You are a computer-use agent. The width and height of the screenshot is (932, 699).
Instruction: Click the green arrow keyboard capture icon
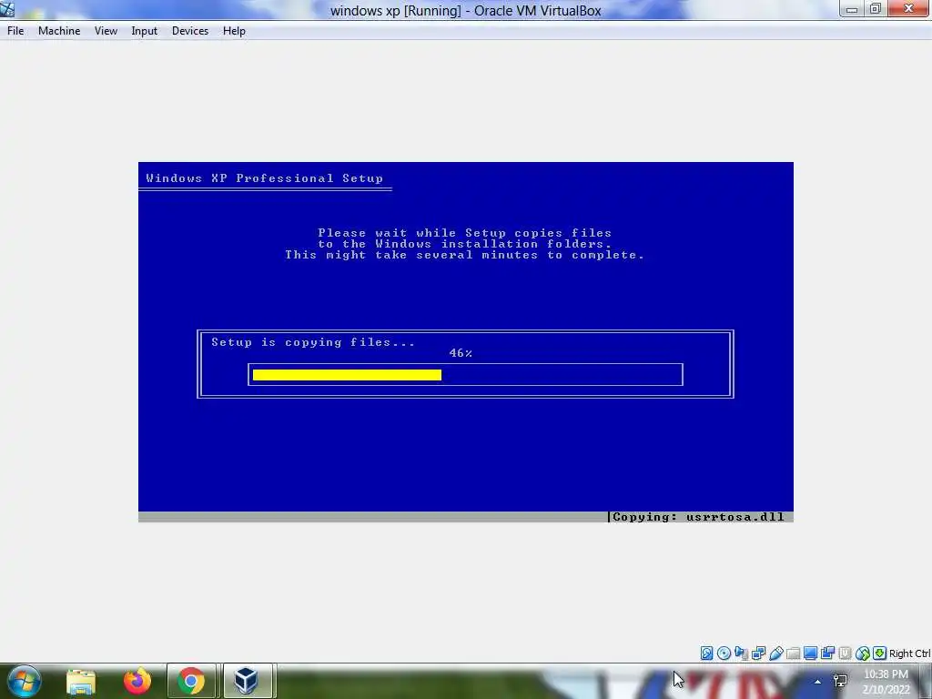[880, 653]
